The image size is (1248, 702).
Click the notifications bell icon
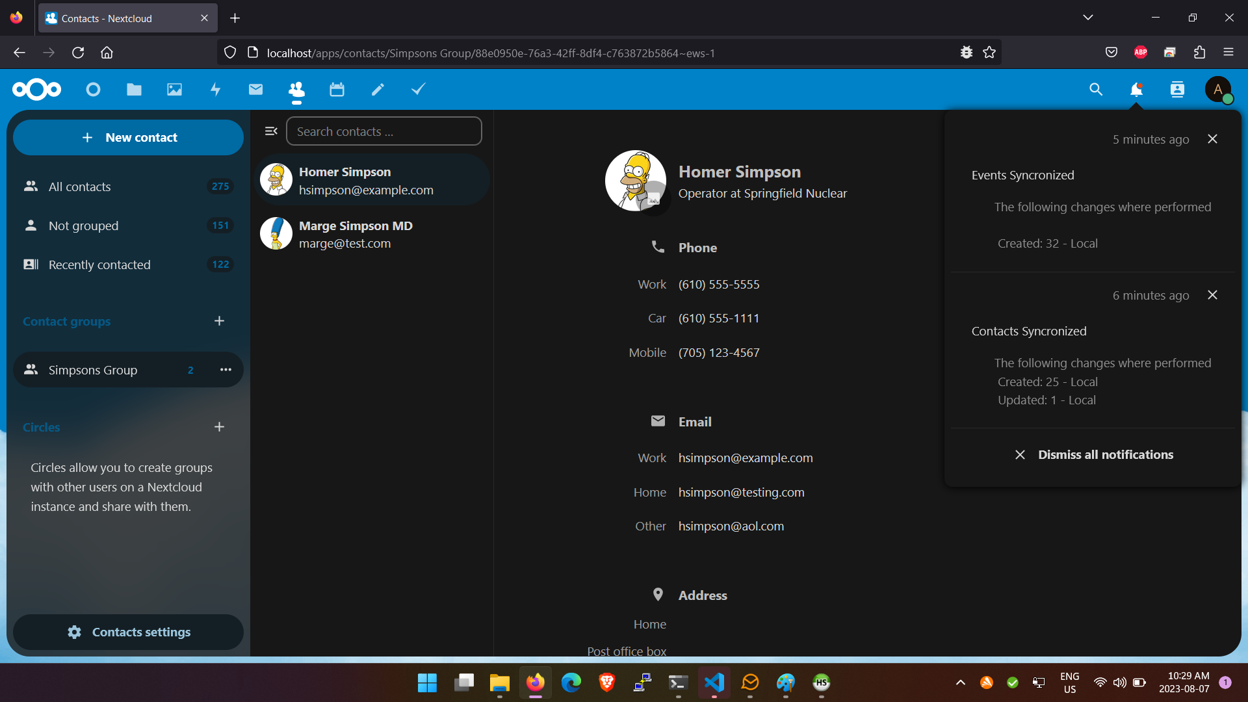[x=1136, y=90]
